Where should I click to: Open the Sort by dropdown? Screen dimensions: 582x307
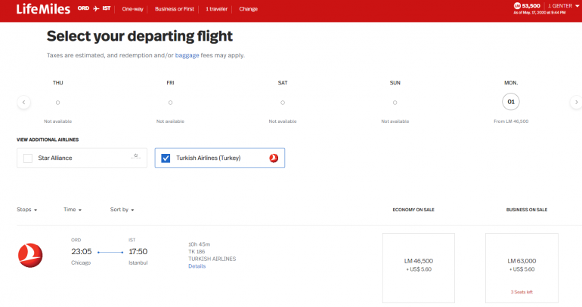pos(122,209)
